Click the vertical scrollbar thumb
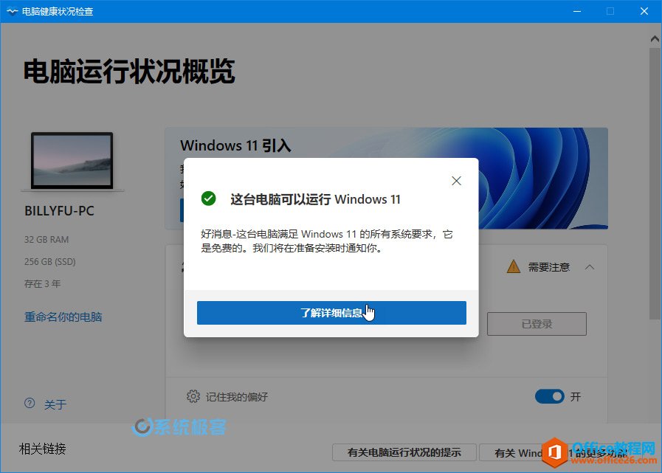 (655, 184)
